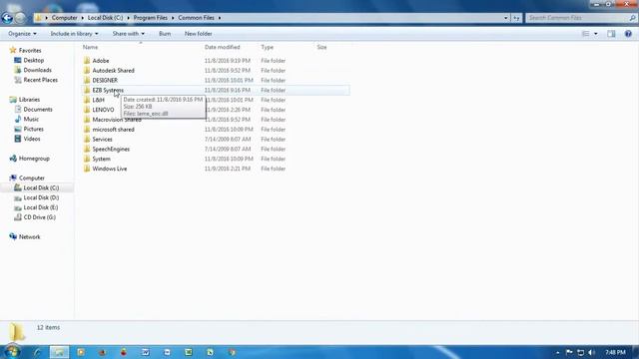
Task: Expand the arrow after Computer in breadcrumb
Action: coord(82,18)
